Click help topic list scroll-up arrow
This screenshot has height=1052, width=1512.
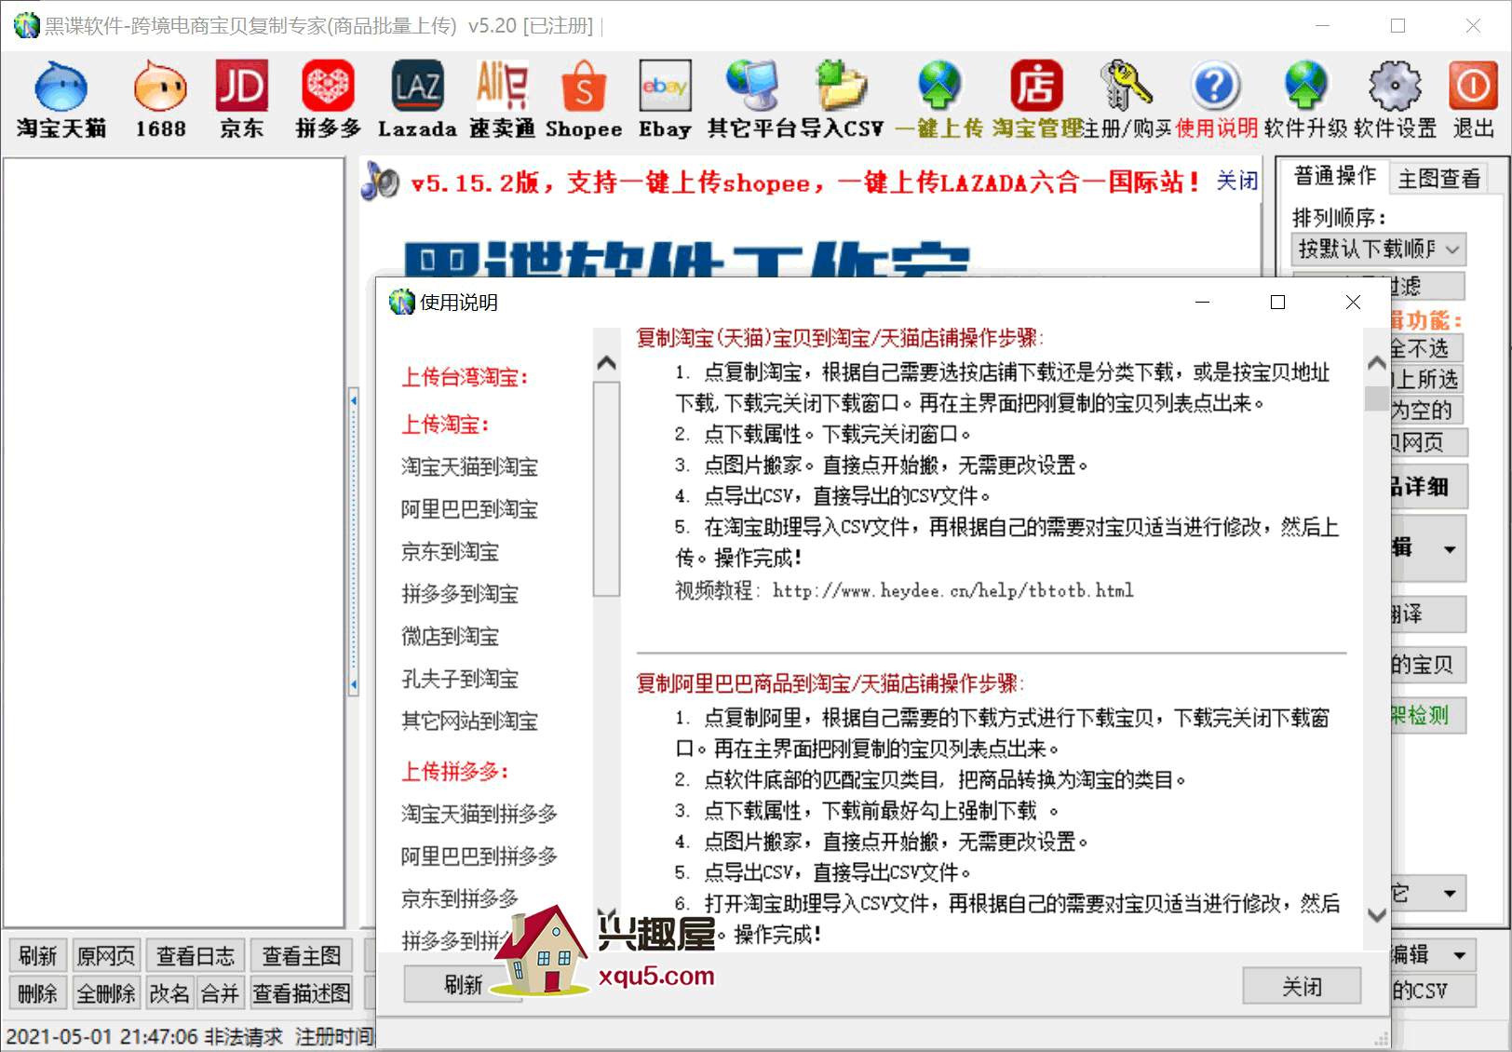click(x=606, y=363)
